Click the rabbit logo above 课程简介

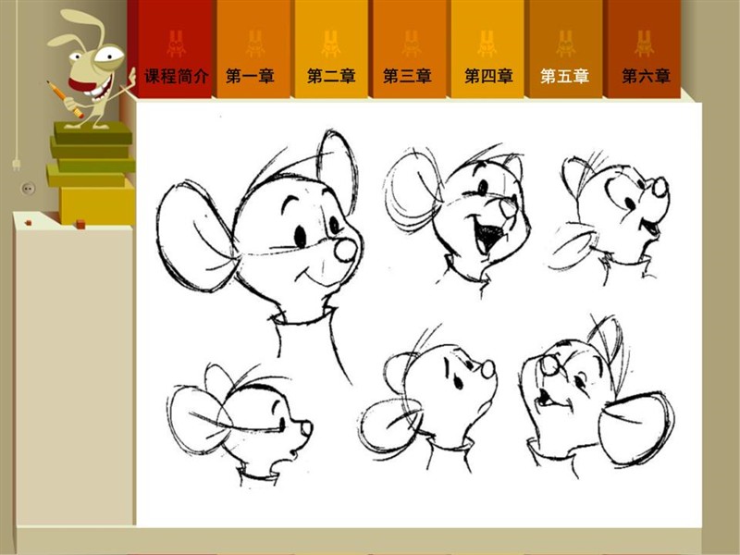[x=176, y=43]
